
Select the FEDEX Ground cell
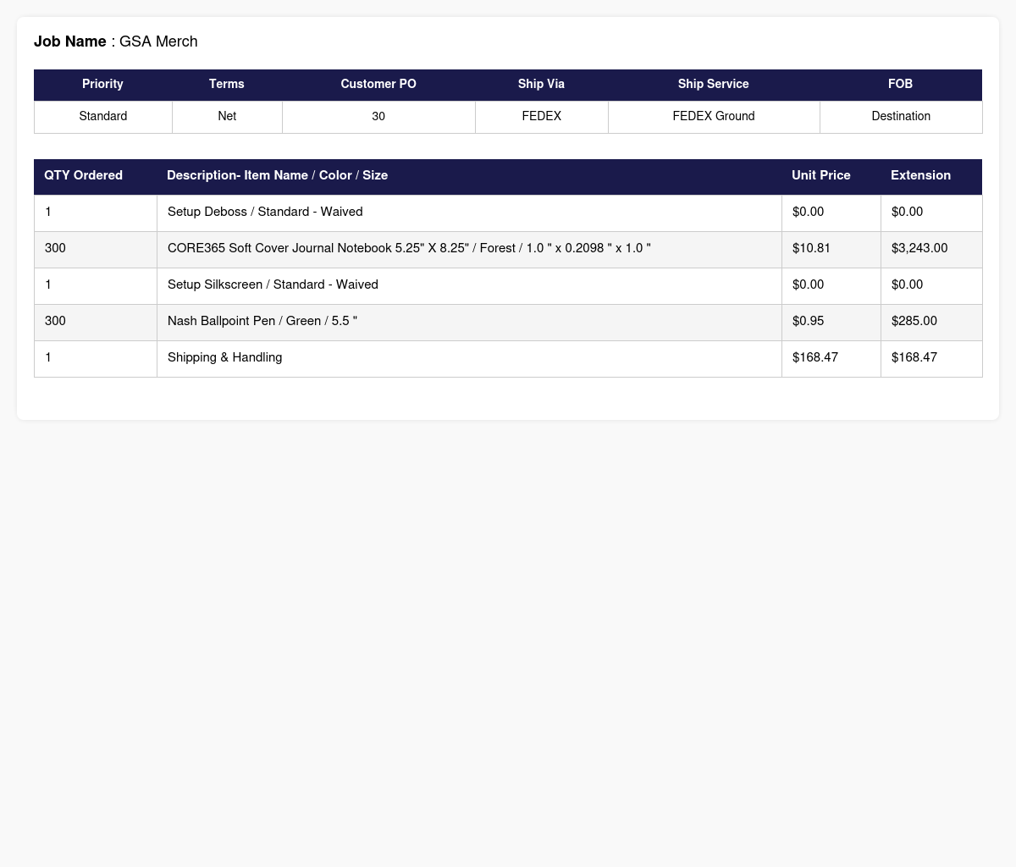click(x=714, y=117)
